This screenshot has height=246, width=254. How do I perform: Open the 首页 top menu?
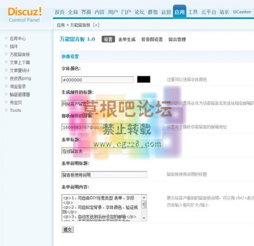tap(60, 12)
